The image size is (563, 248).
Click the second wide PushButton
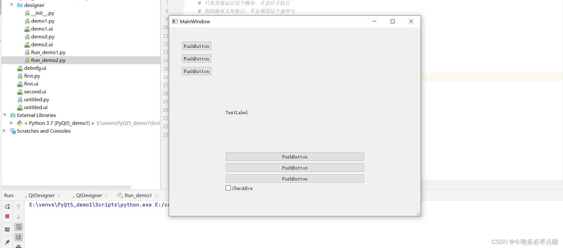tap(295, 168)
